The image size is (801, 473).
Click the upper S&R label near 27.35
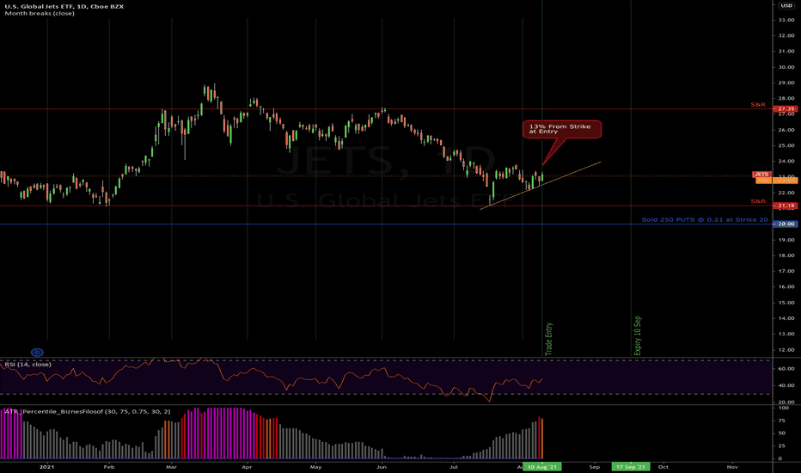tap(757, 105)
